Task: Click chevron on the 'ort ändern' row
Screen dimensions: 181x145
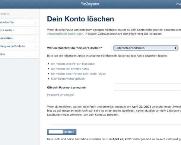Action: tap(36, 30)
